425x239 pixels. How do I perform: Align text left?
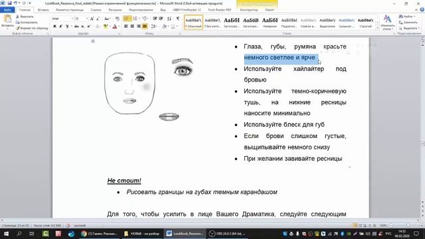pos(126,27)
